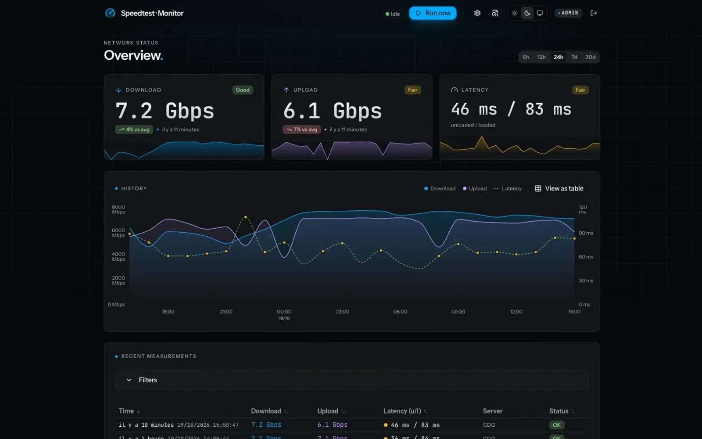Click the upload arrow icon in Upload card
Image resolution: width=702 pixels, height=439 pixels.
tap(286, 90)
